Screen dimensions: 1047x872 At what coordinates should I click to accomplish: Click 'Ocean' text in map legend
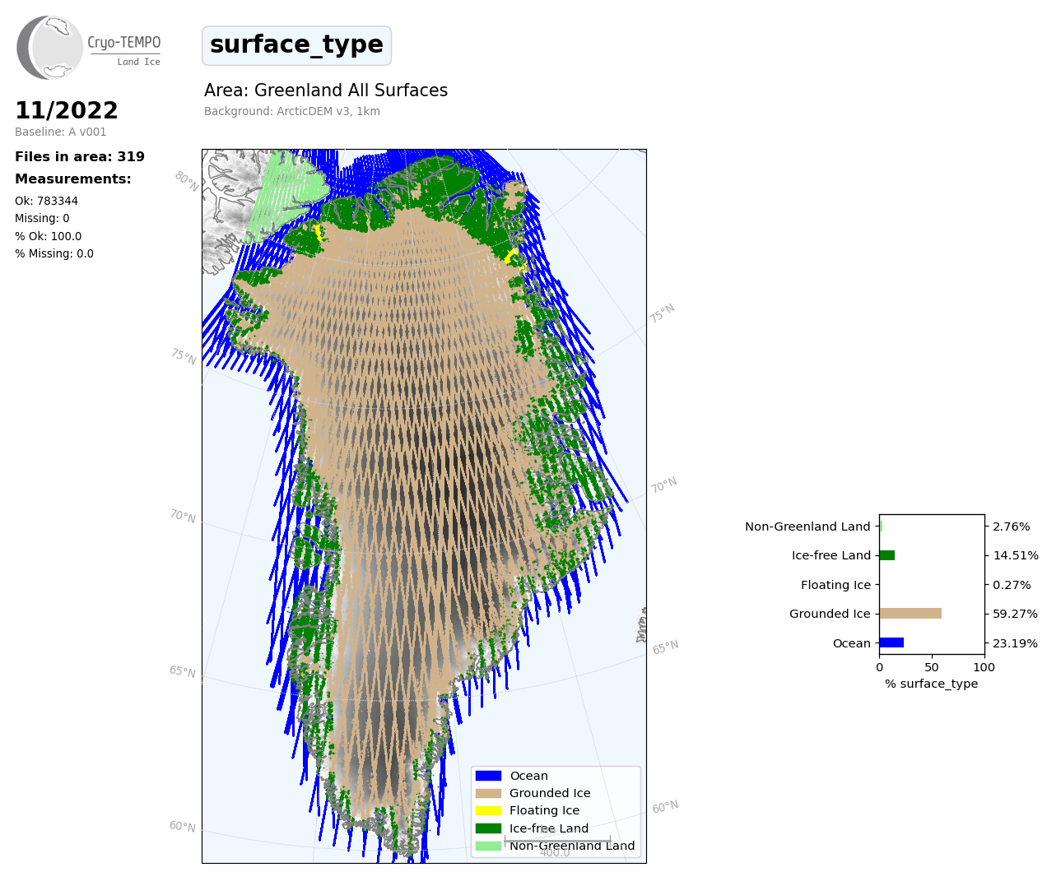point(528,776)
